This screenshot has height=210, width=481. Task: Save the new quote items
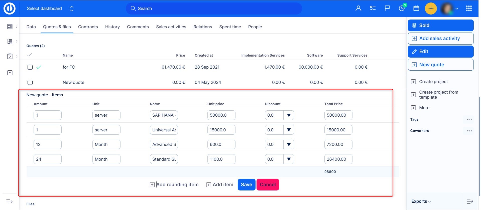(246, 184)
